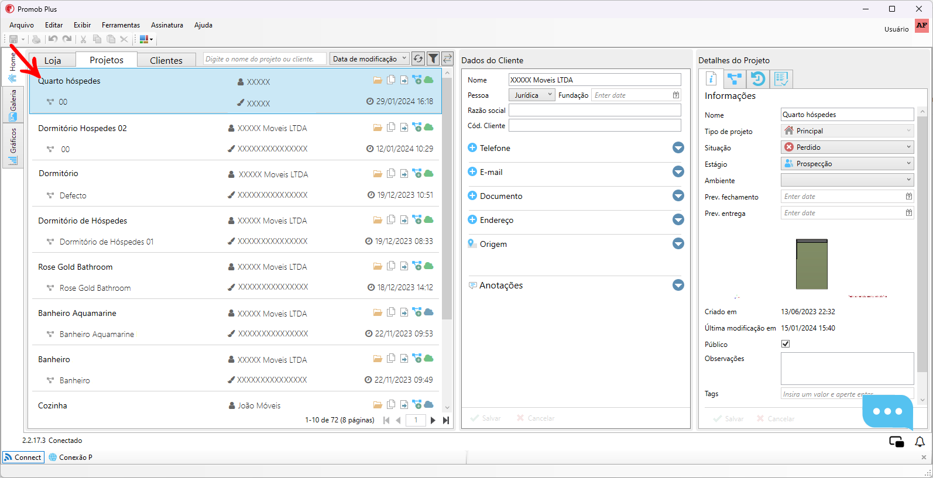
Task: Click the undo arrow in the toolbar
Action: [53, 39]
